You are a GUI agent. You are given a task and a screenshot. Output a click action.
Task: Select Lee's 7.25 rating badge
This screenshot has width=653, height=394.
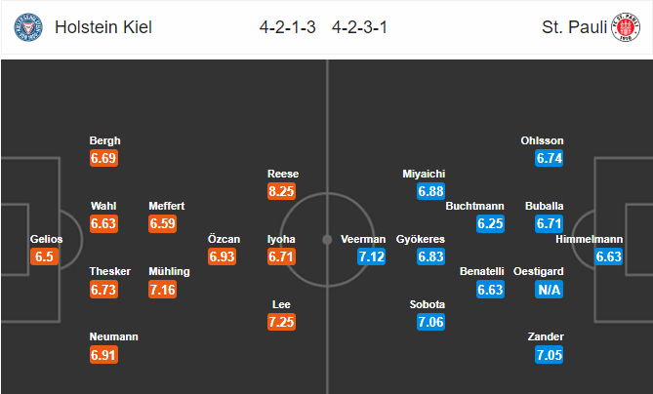pos(281,322)
